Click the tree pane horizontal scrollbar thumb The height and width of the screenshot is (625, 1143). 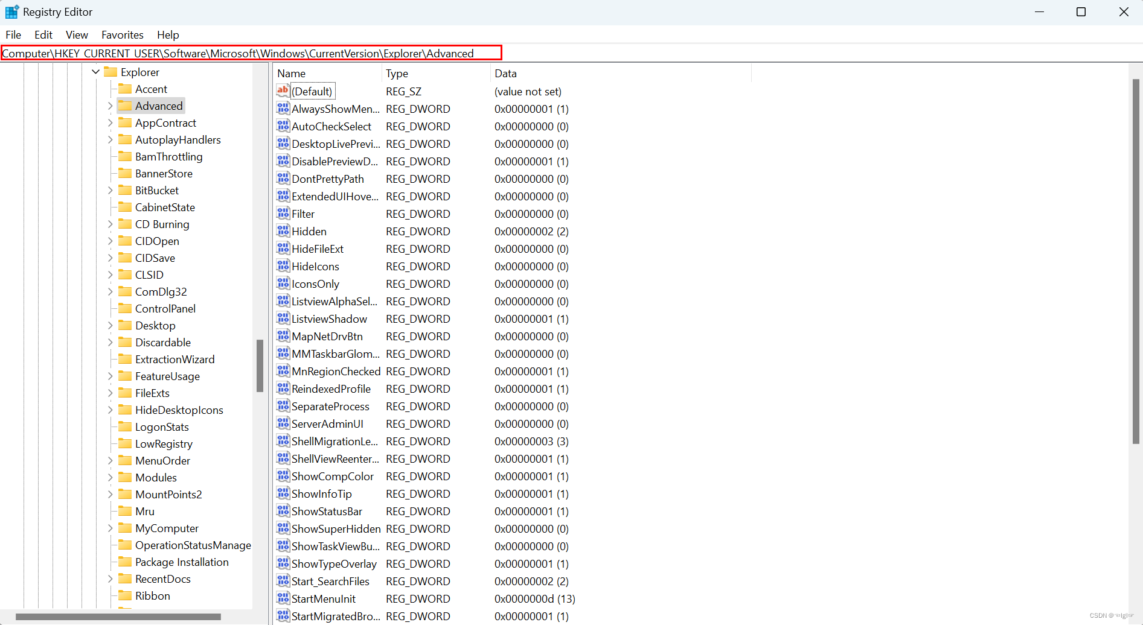[118, 617]
